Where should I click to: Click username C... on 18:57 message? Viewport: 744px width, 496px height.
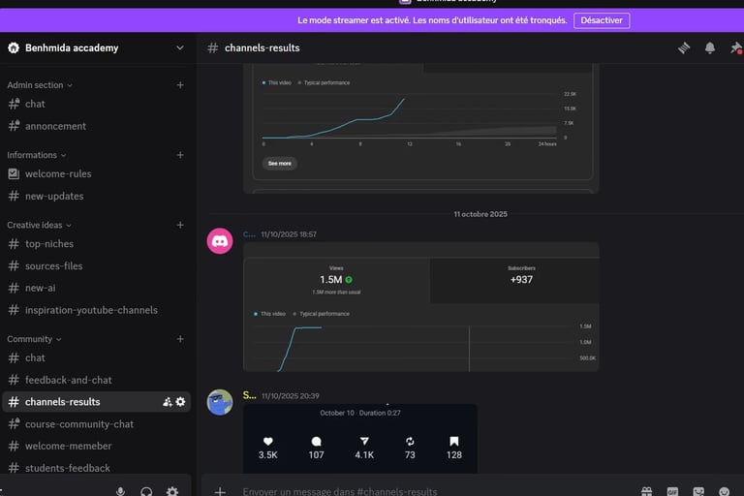tap(249, 234)
